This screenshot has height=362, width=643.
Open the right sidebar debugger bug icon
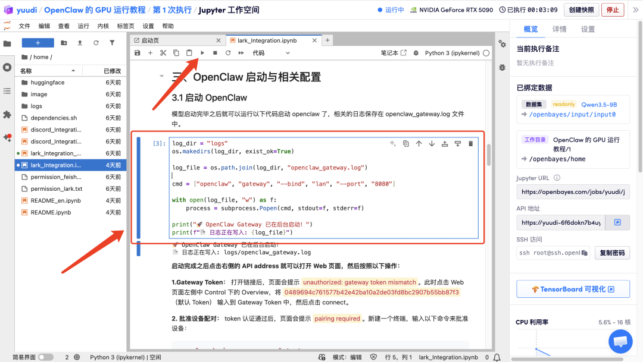click(x=502, y=67)
